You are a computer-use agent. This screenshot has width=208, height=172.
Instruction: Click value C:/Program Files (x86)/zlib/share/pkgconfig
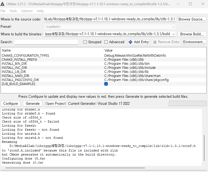[x=136, y=80]
